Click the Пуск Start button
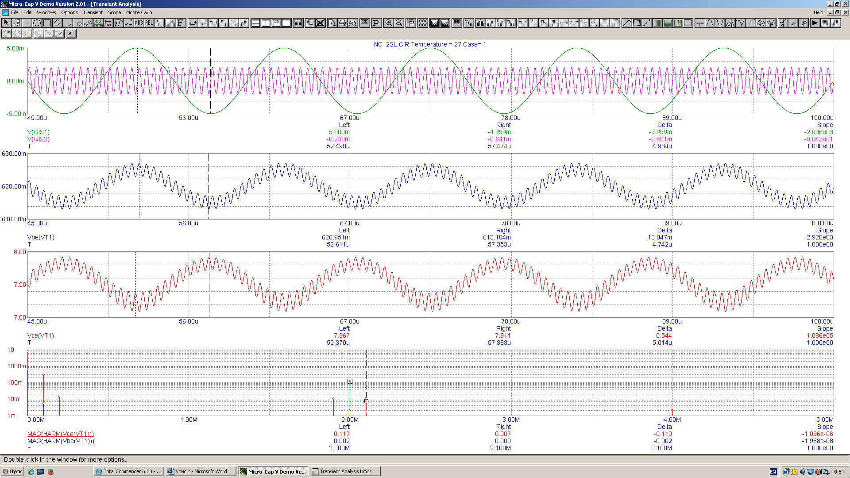This screenshot has width=850, height=478. (12, 472)
